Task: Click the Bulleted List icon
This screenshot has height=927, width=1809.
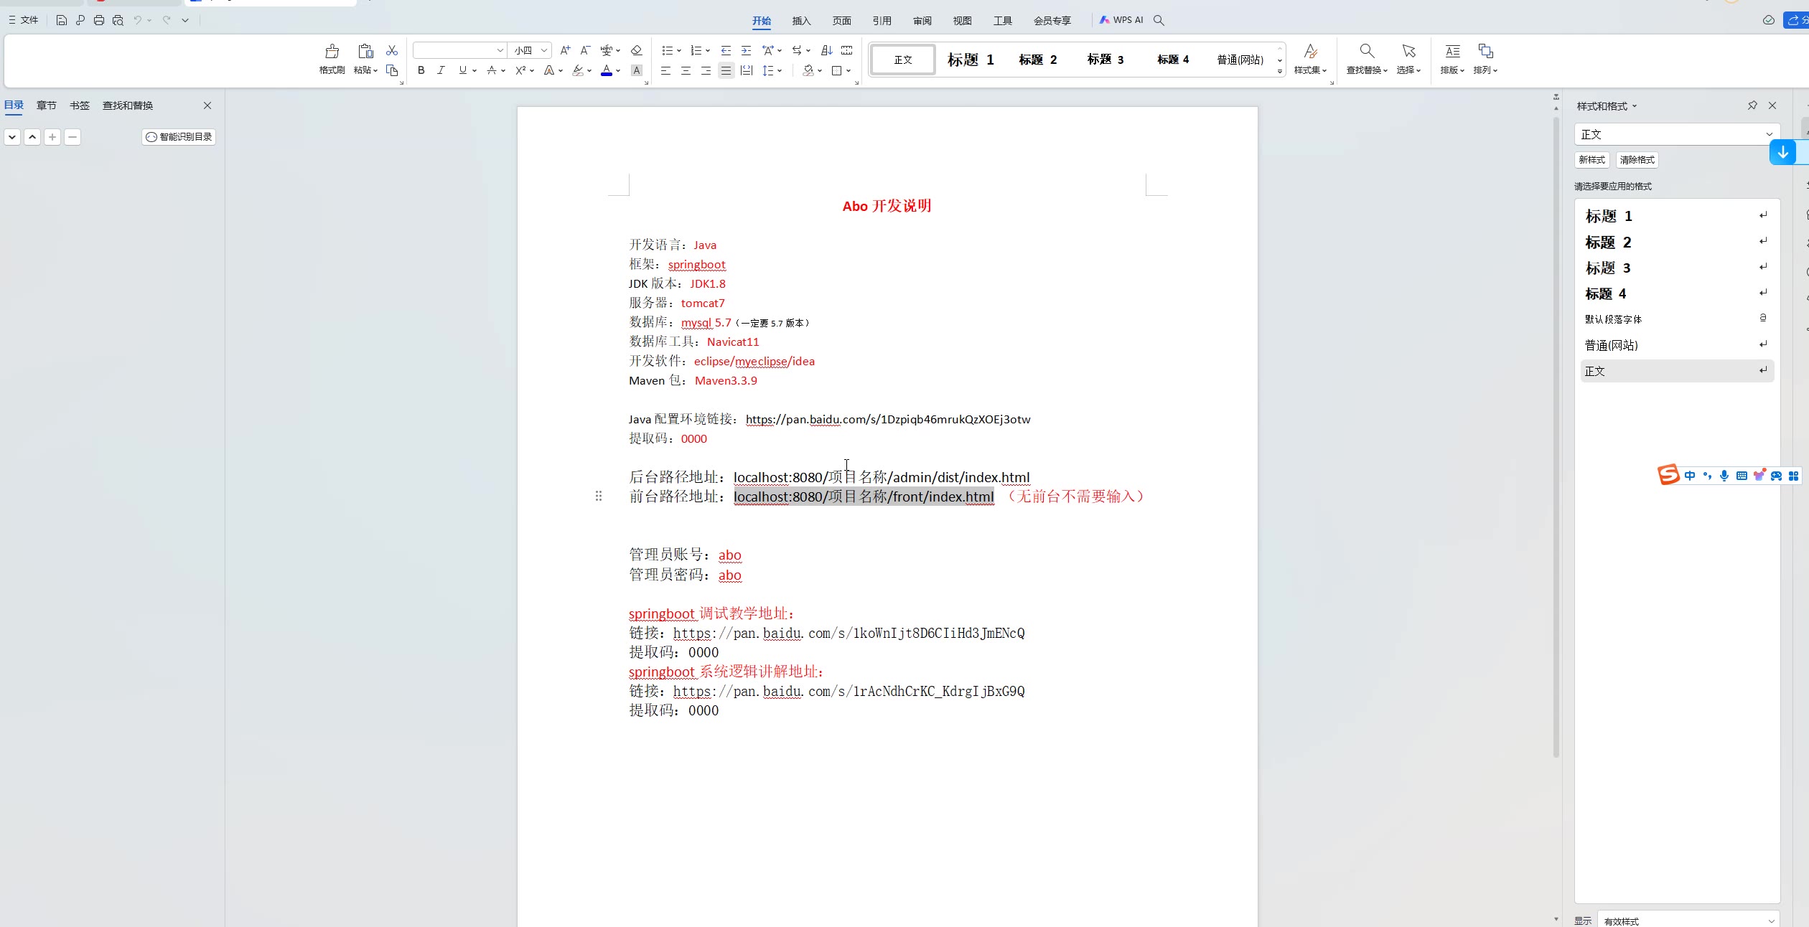Action: tap(667, 50)
